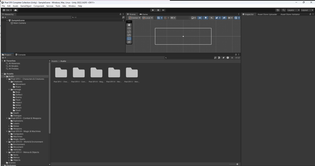The image size is (315, 166).
Task: Select the Move tool in Scene toolbar
Action: [x=129, y=28]
